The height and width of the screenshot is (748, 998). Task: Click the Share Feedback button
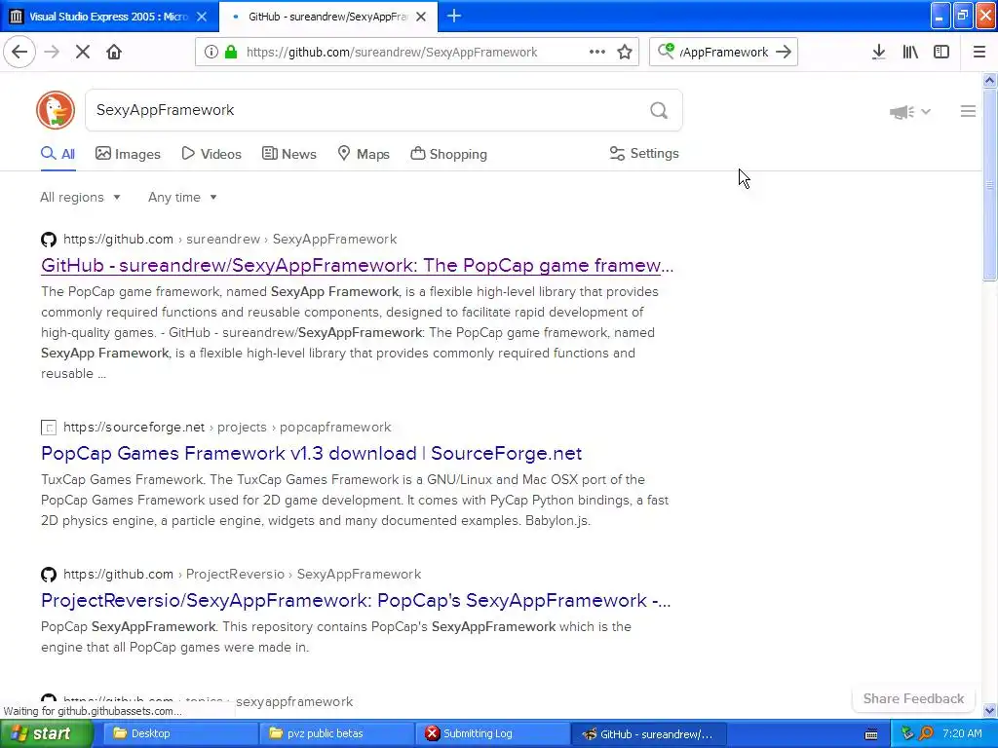[x=913, y=698]
